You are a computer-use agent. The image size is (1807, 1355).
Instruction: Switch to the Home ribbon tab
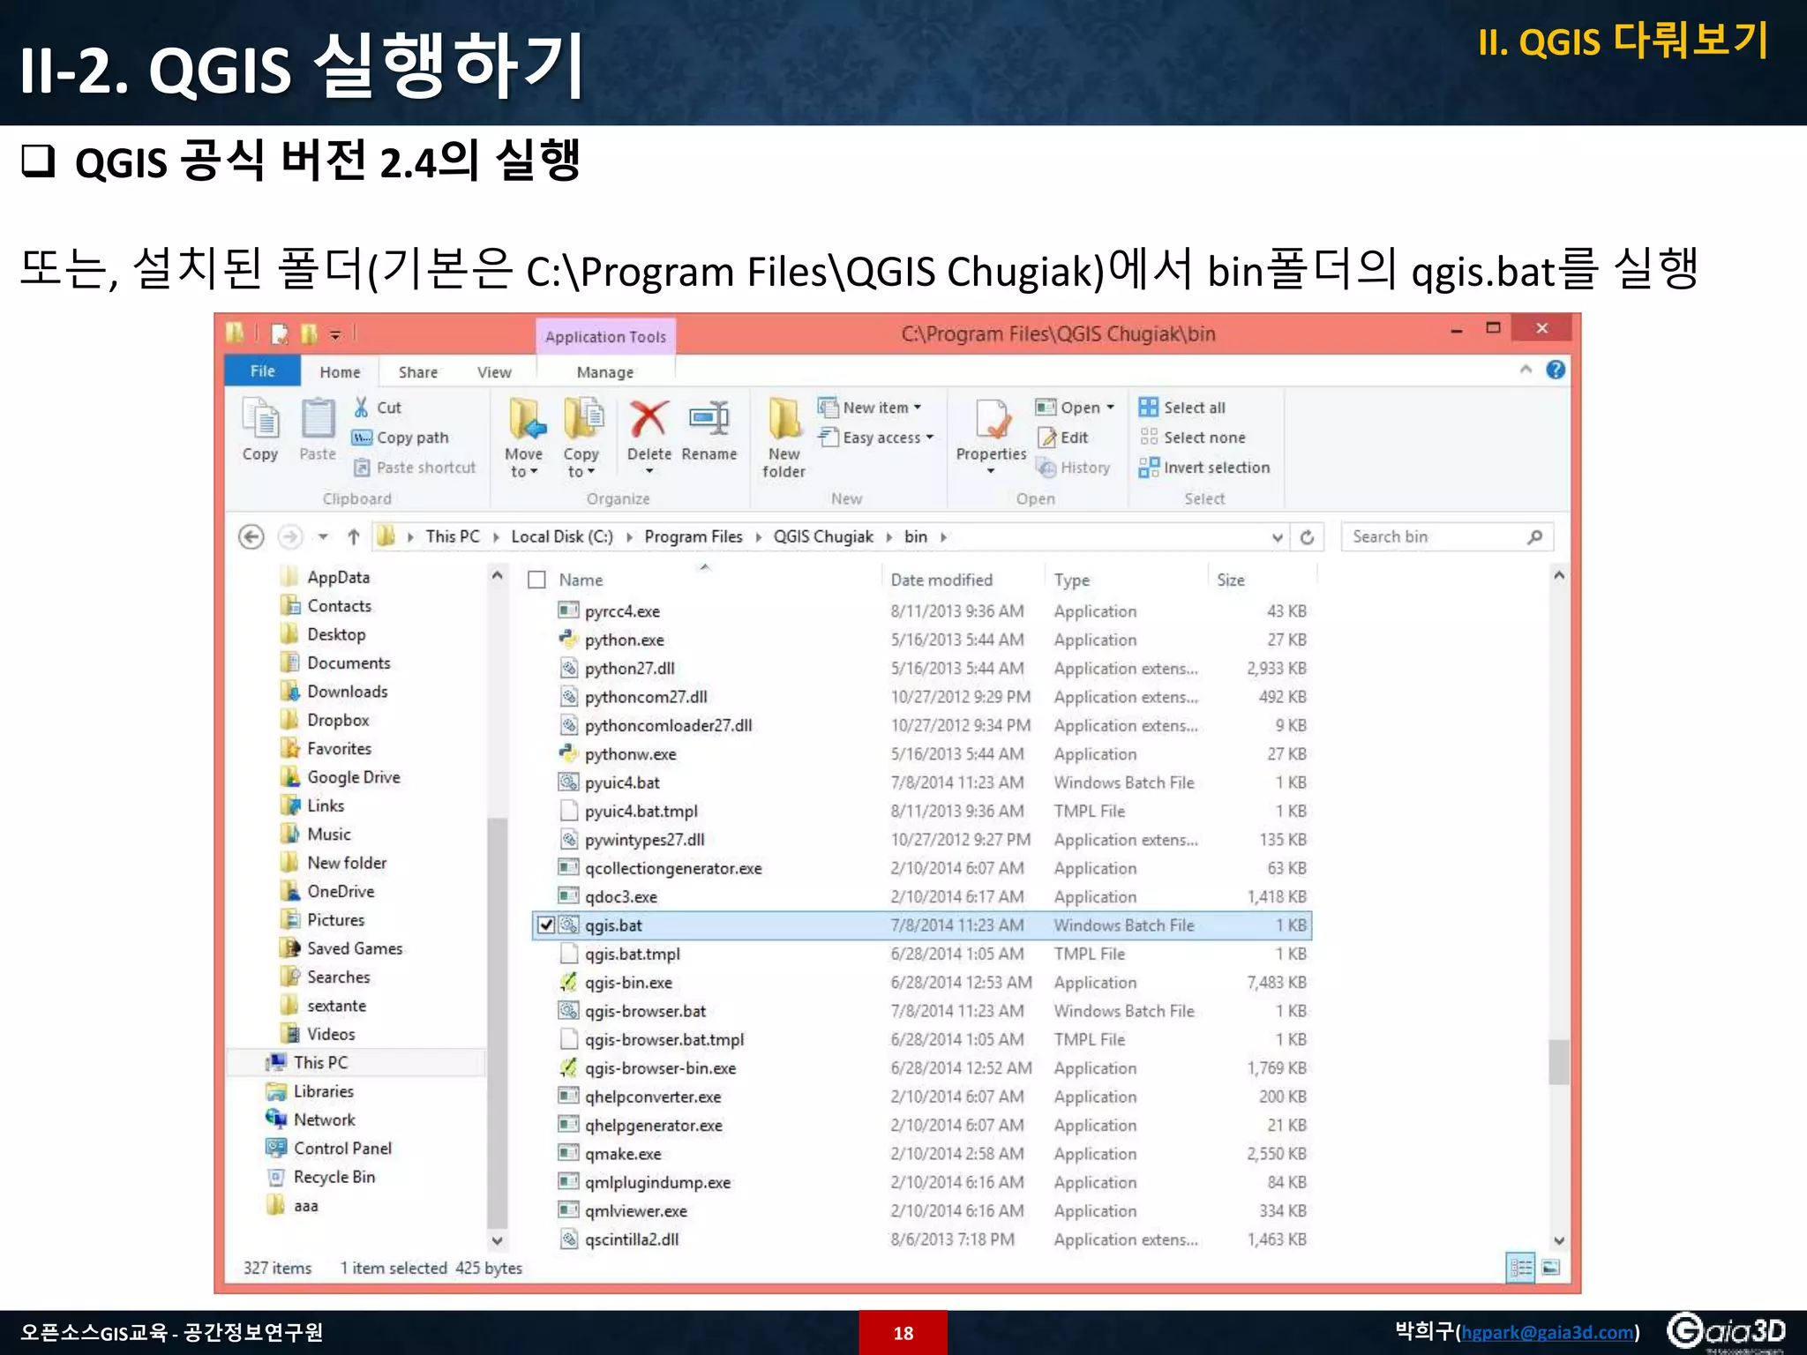coord(340,372)
